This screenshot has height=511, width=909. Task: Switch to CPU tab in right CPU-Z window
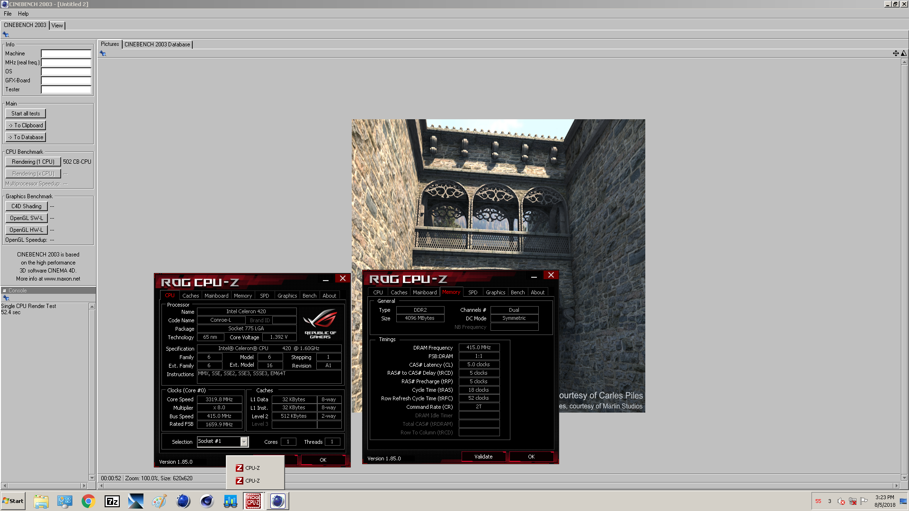click(378, 292)
